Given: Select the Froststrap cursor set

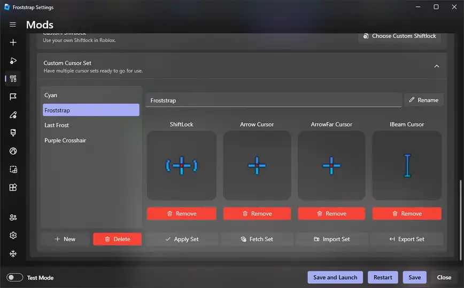Looking at the screenshot, I should coord(91,110).
